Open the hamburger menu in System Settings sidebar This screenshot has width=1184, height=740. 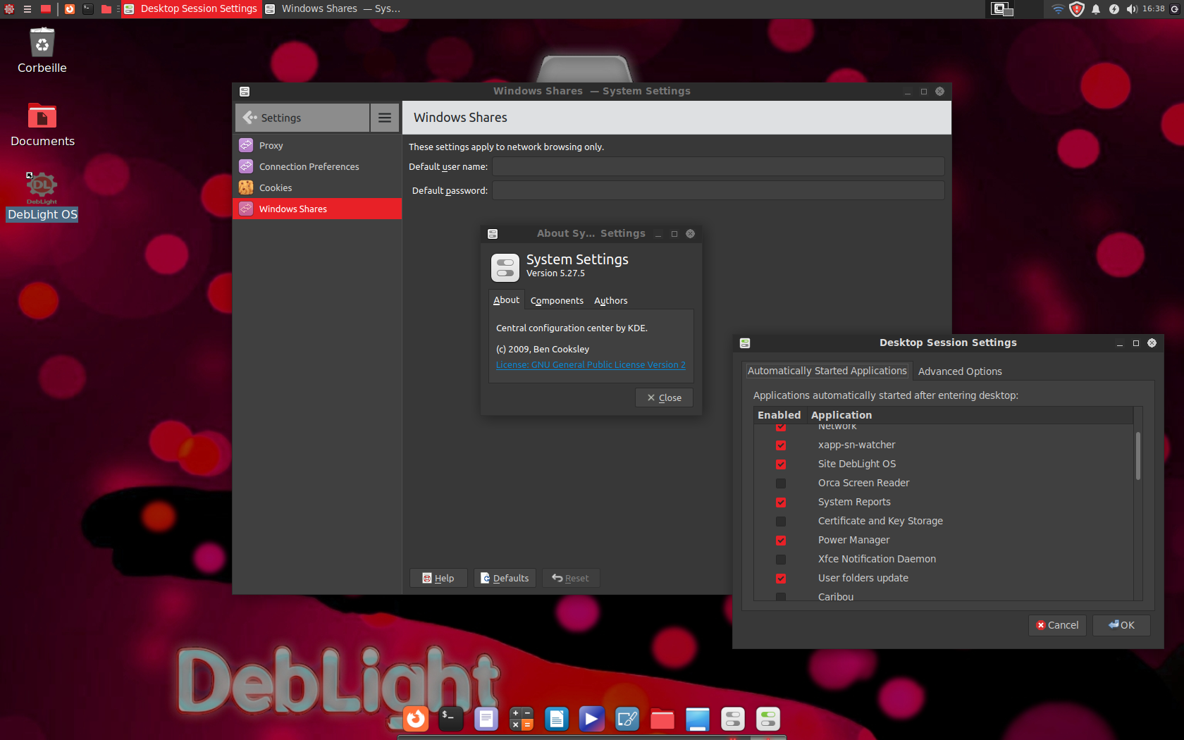385,118
